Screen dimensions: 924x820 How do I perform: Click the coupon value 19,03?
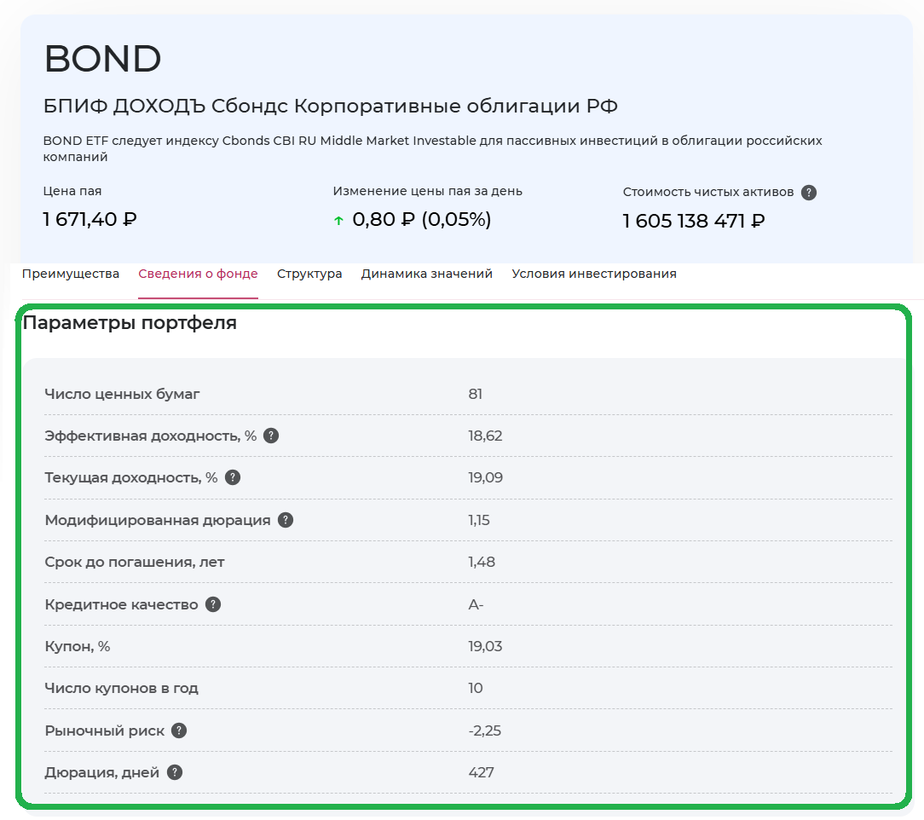click(485, 646)
